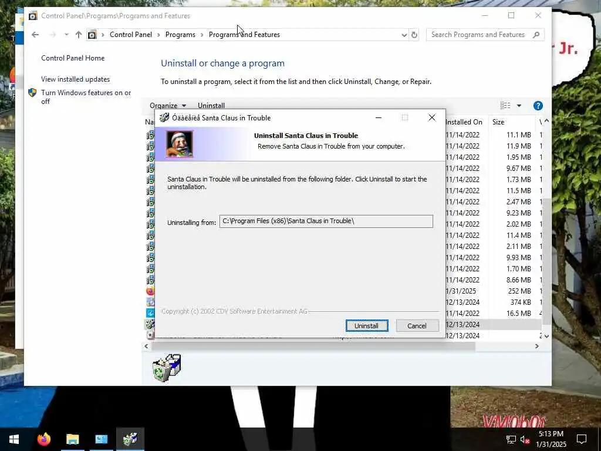Click network icon in system tray

click(511, 439)
